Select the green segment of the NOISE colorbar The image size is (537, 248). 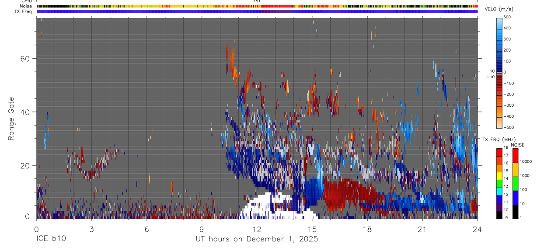(516, 184)
